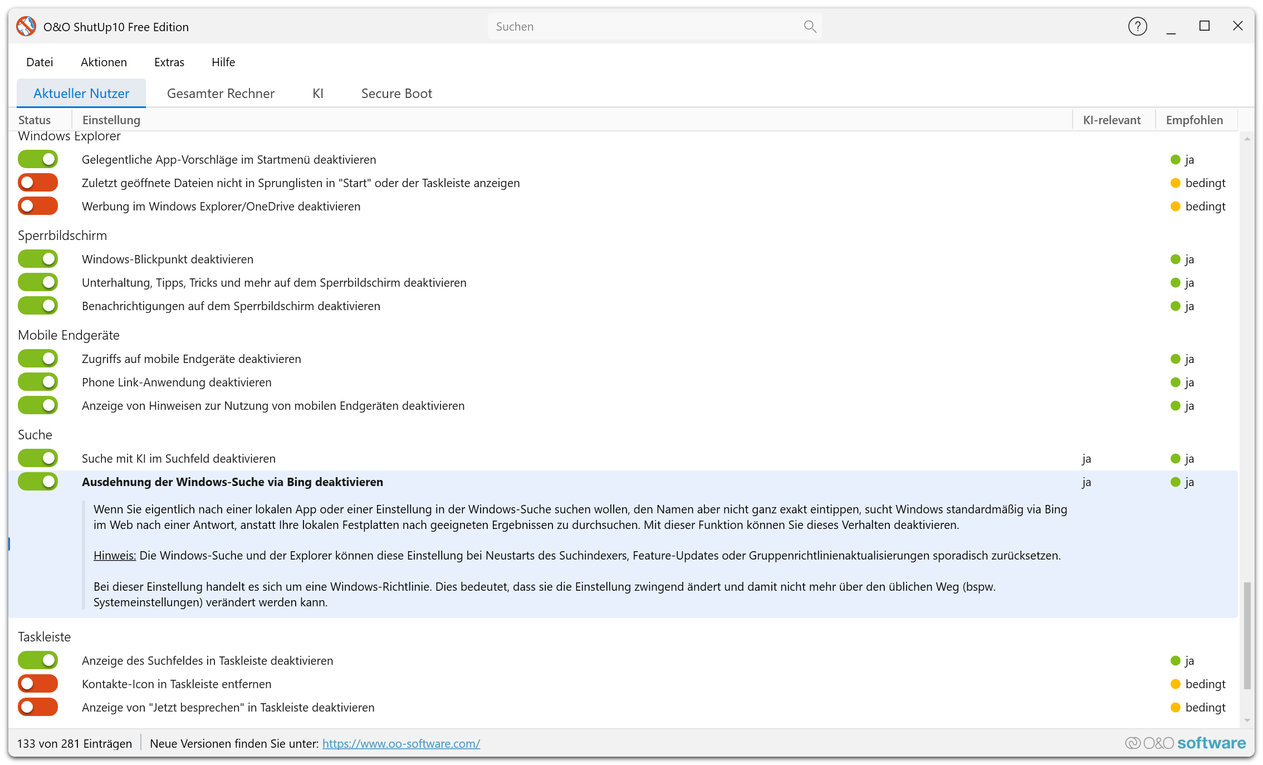Open the help question mark icon

click(1137, 26)
